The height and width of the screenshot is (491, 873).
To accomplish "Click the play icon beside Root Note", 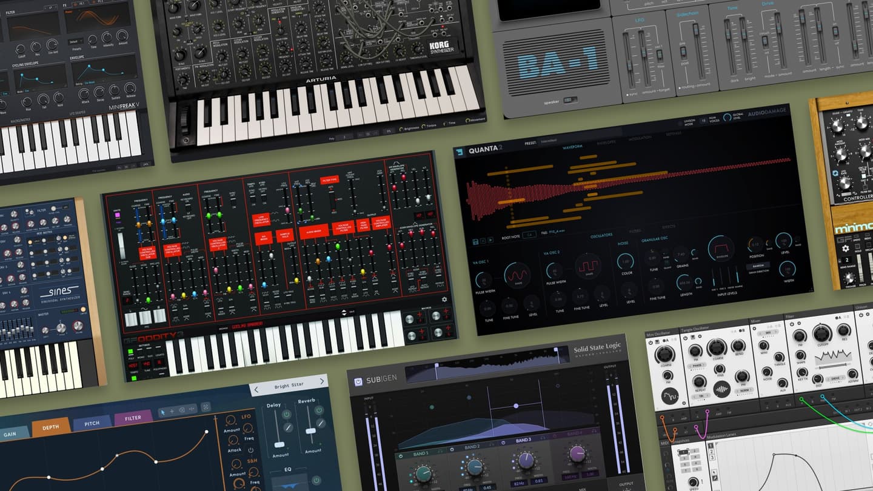I will (490, 240).
